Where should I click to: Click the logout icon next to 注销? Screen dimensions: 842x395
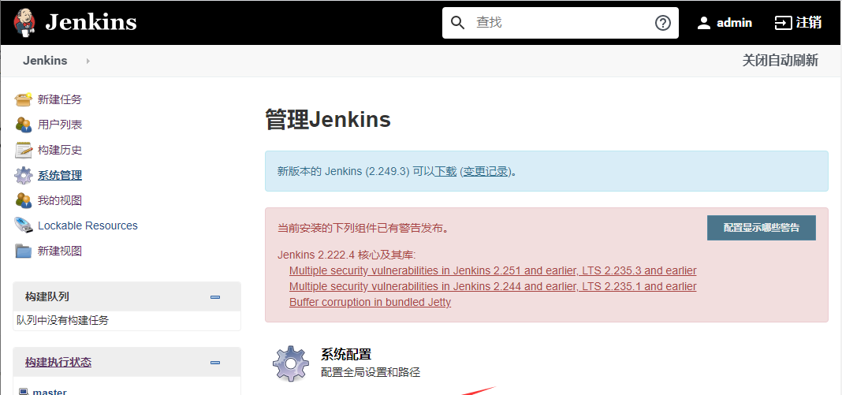[x=783, y=23]
